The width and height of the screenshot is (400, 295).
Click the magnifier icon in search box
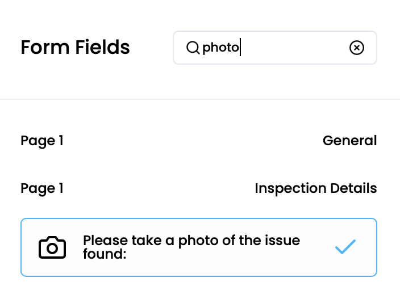[193, 48]
